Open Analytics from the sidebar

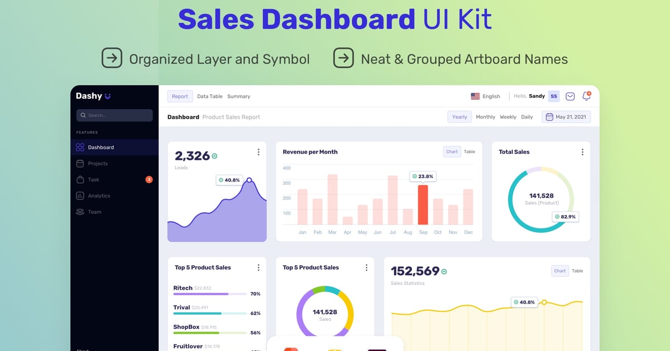click(99, 196)
